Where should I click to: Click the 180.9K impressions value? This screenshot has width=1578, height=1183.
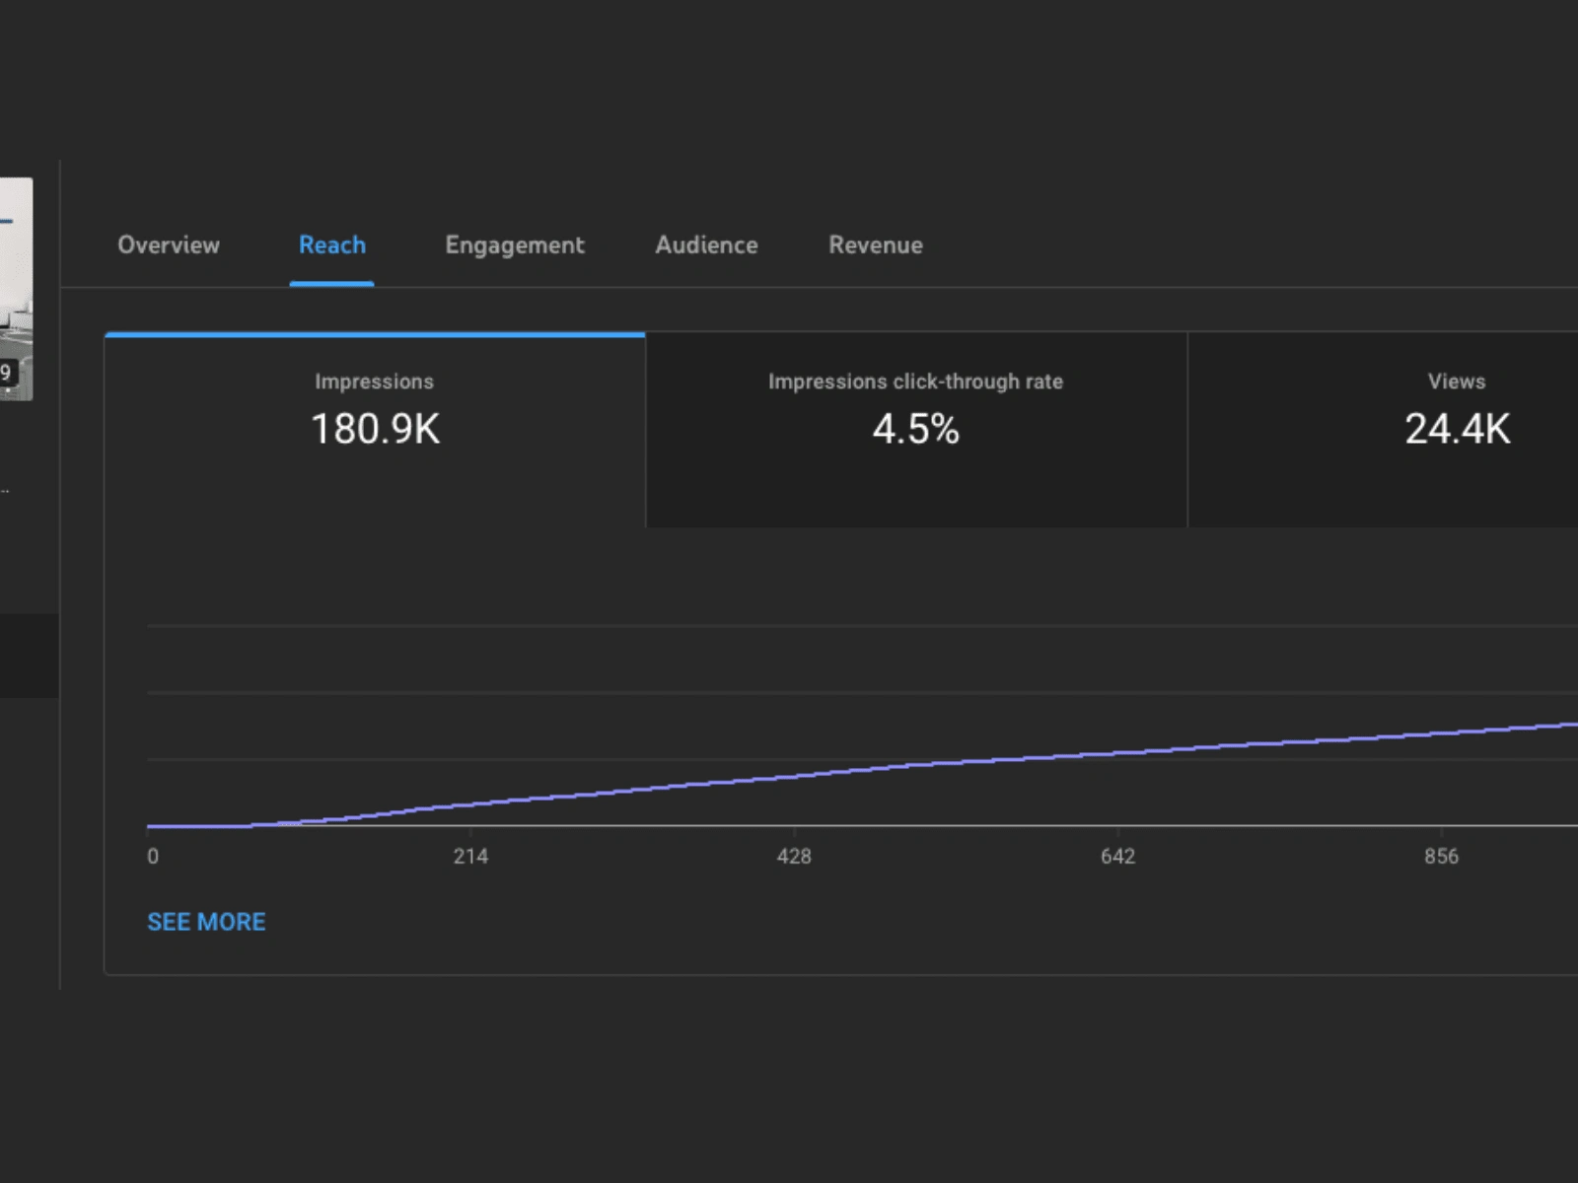coord(375,429)
